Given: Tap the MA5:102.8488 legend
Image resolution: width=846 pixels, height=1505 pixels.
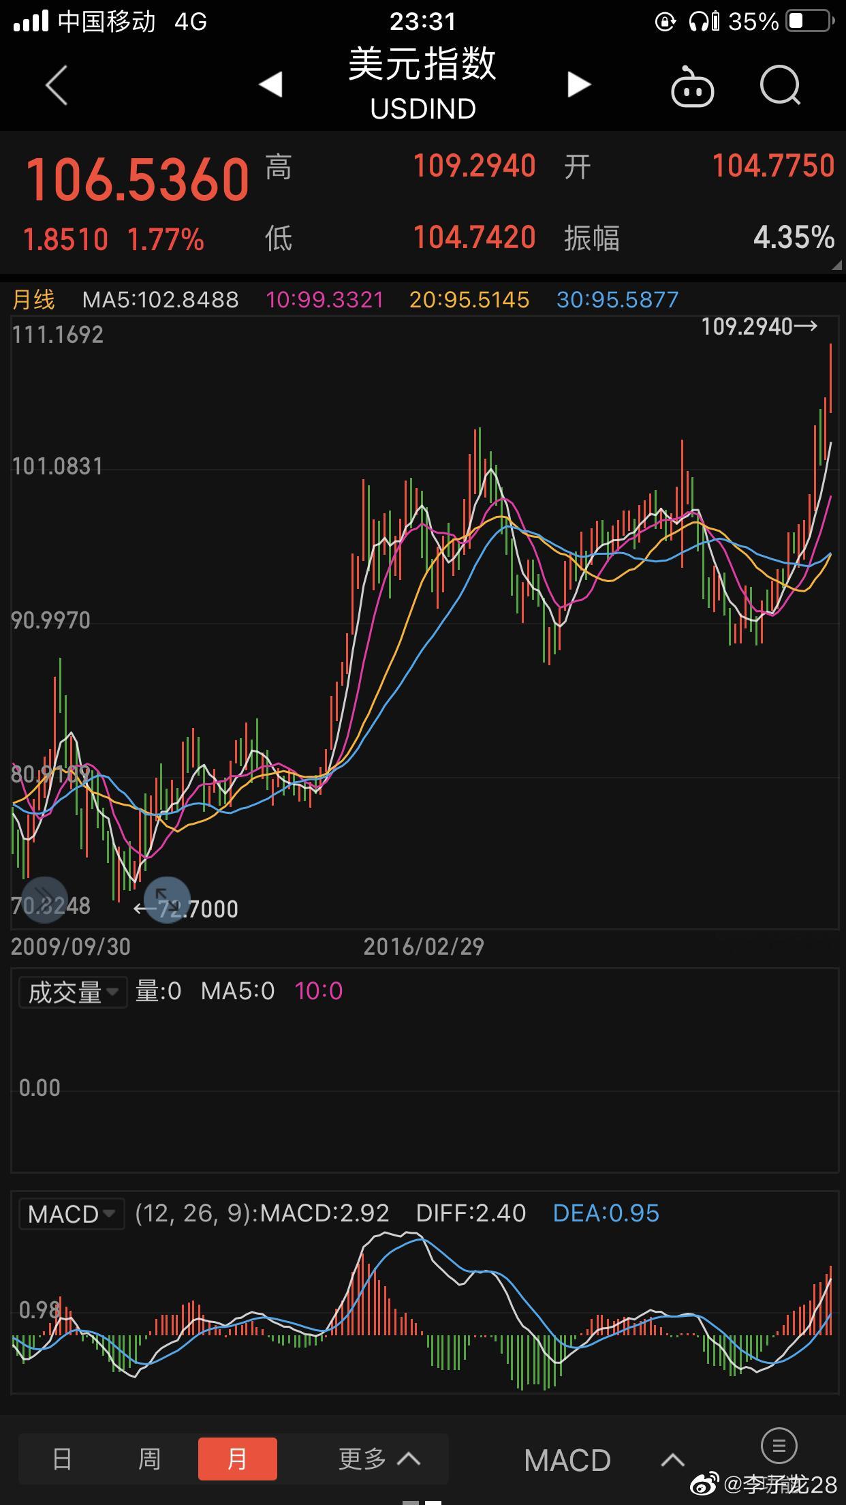Looking at the screenshot, I should pos(160,300).
